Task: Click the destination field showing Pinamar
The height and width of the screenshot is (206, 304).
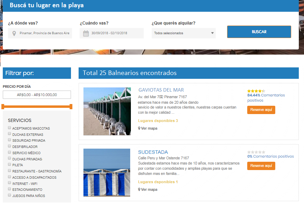Action: [x=40, y=33]
